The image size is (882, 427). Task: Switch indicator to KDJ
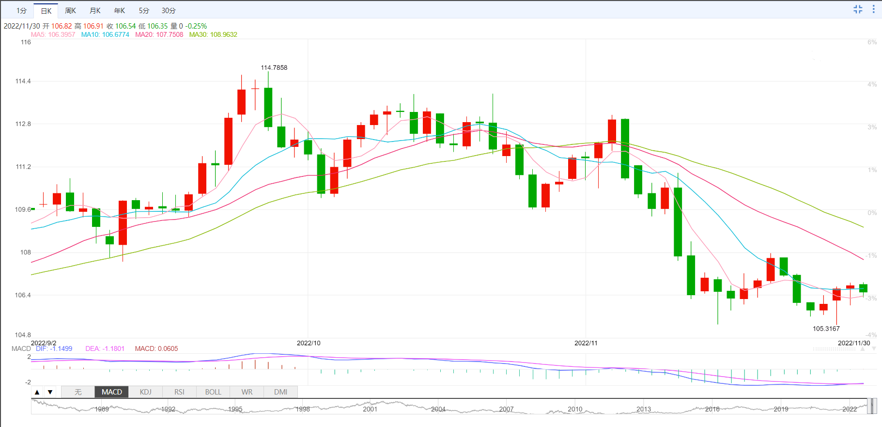pyautogui.click(x=145, y=392)
